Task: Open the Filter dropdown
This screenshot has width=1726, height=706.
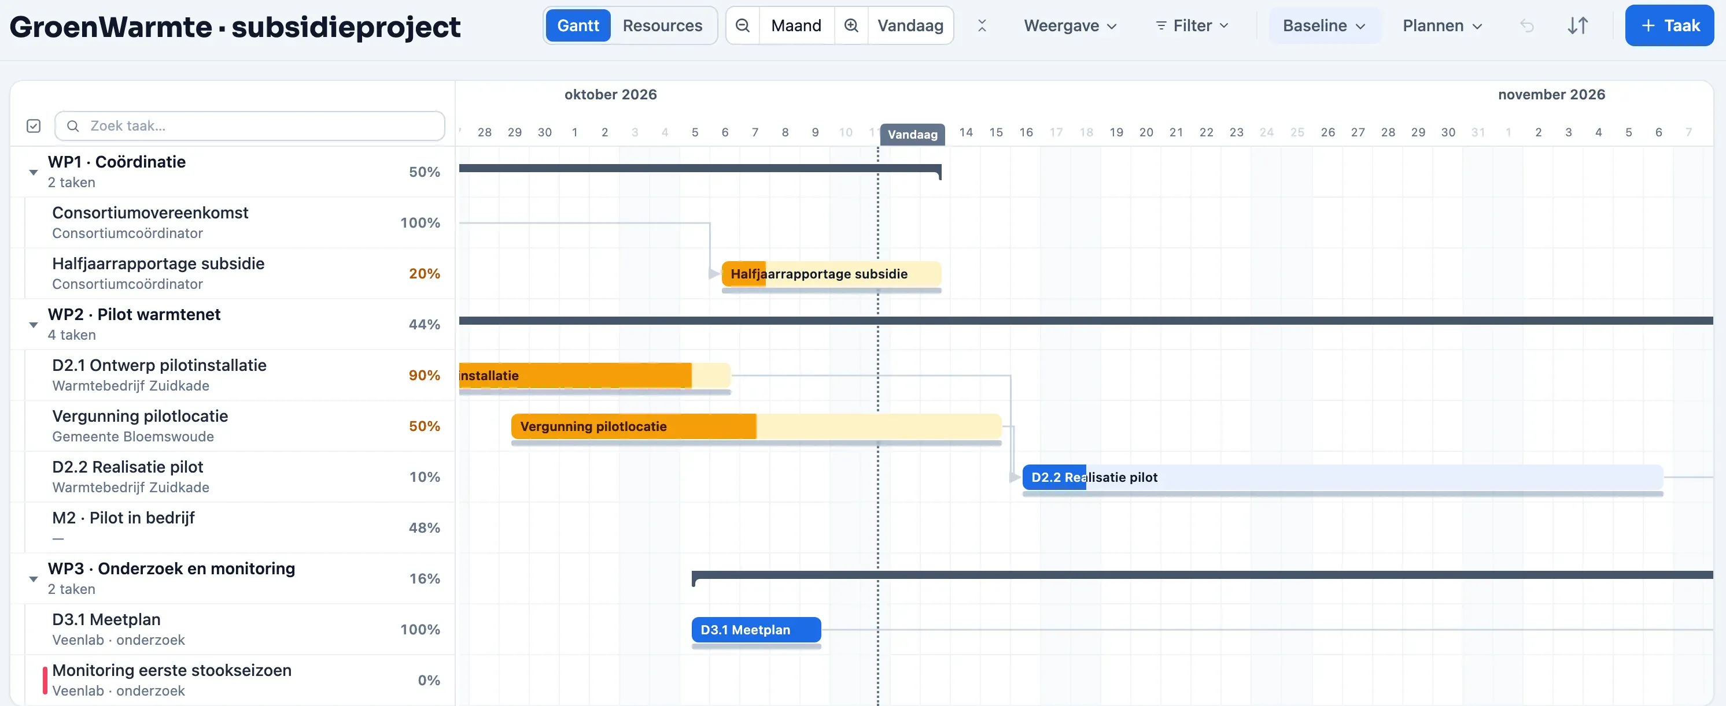Action: [1192, 25]
